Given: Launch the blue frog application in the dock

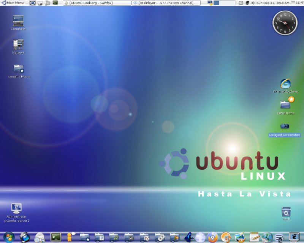Looking at the screenshot, I should (188, 237).
